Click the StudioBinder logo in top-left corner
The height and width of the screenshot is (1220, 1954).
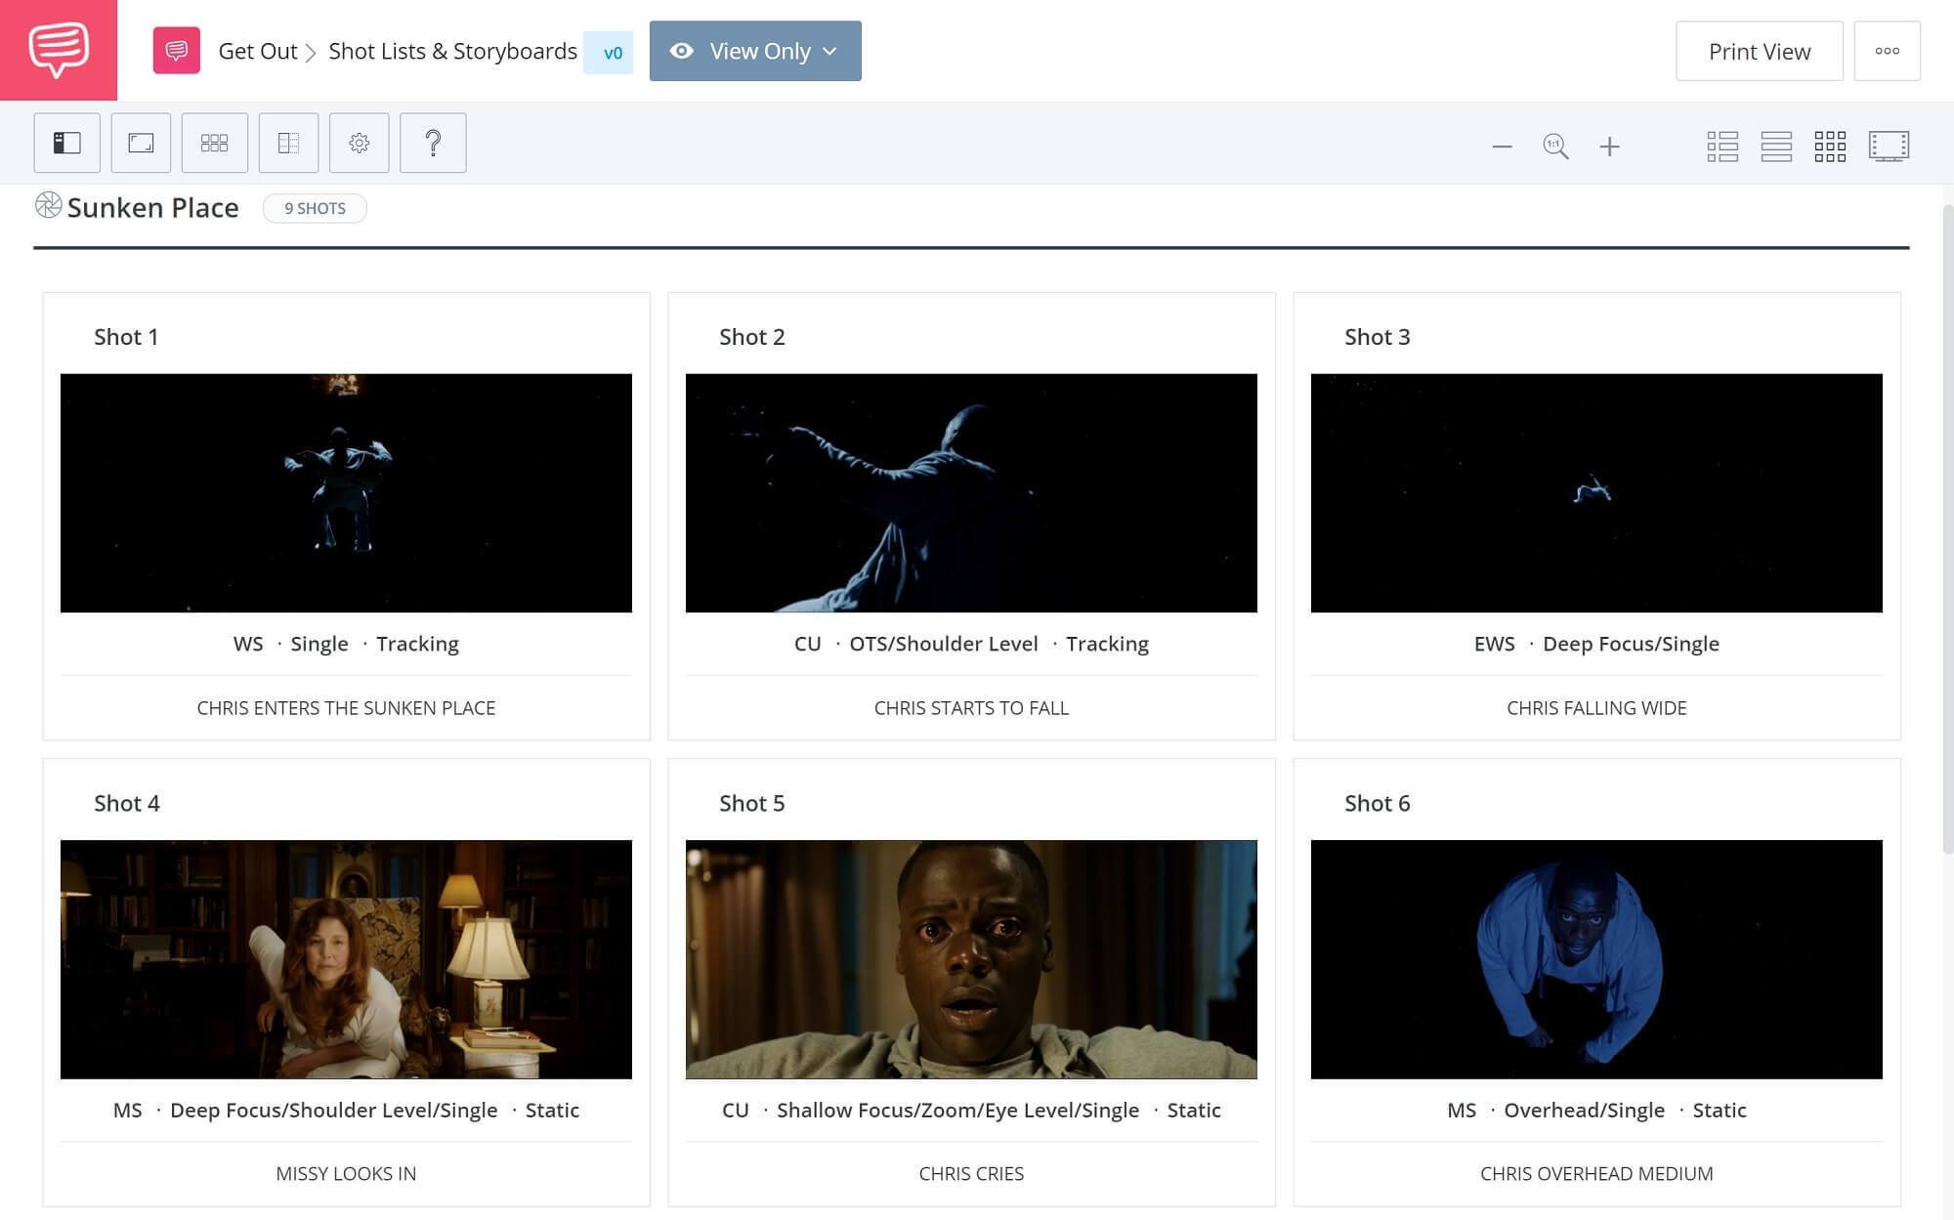coord(59,50)
